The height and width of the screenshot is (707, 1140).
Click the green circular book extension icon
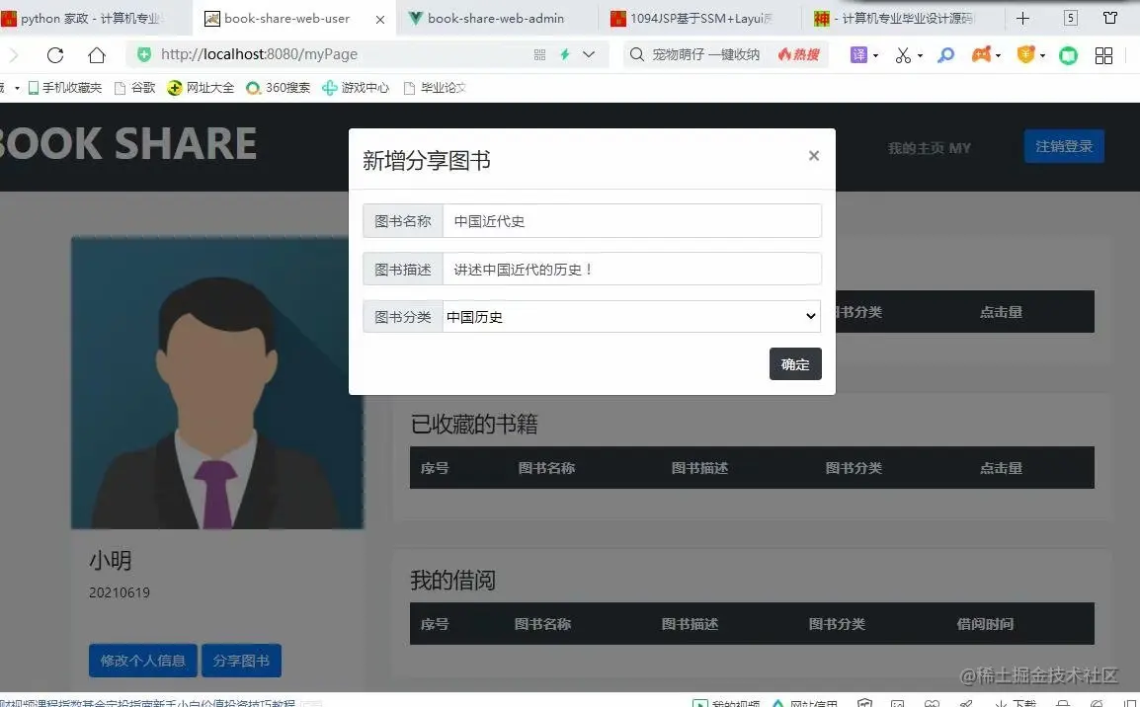coord(1068,55)
